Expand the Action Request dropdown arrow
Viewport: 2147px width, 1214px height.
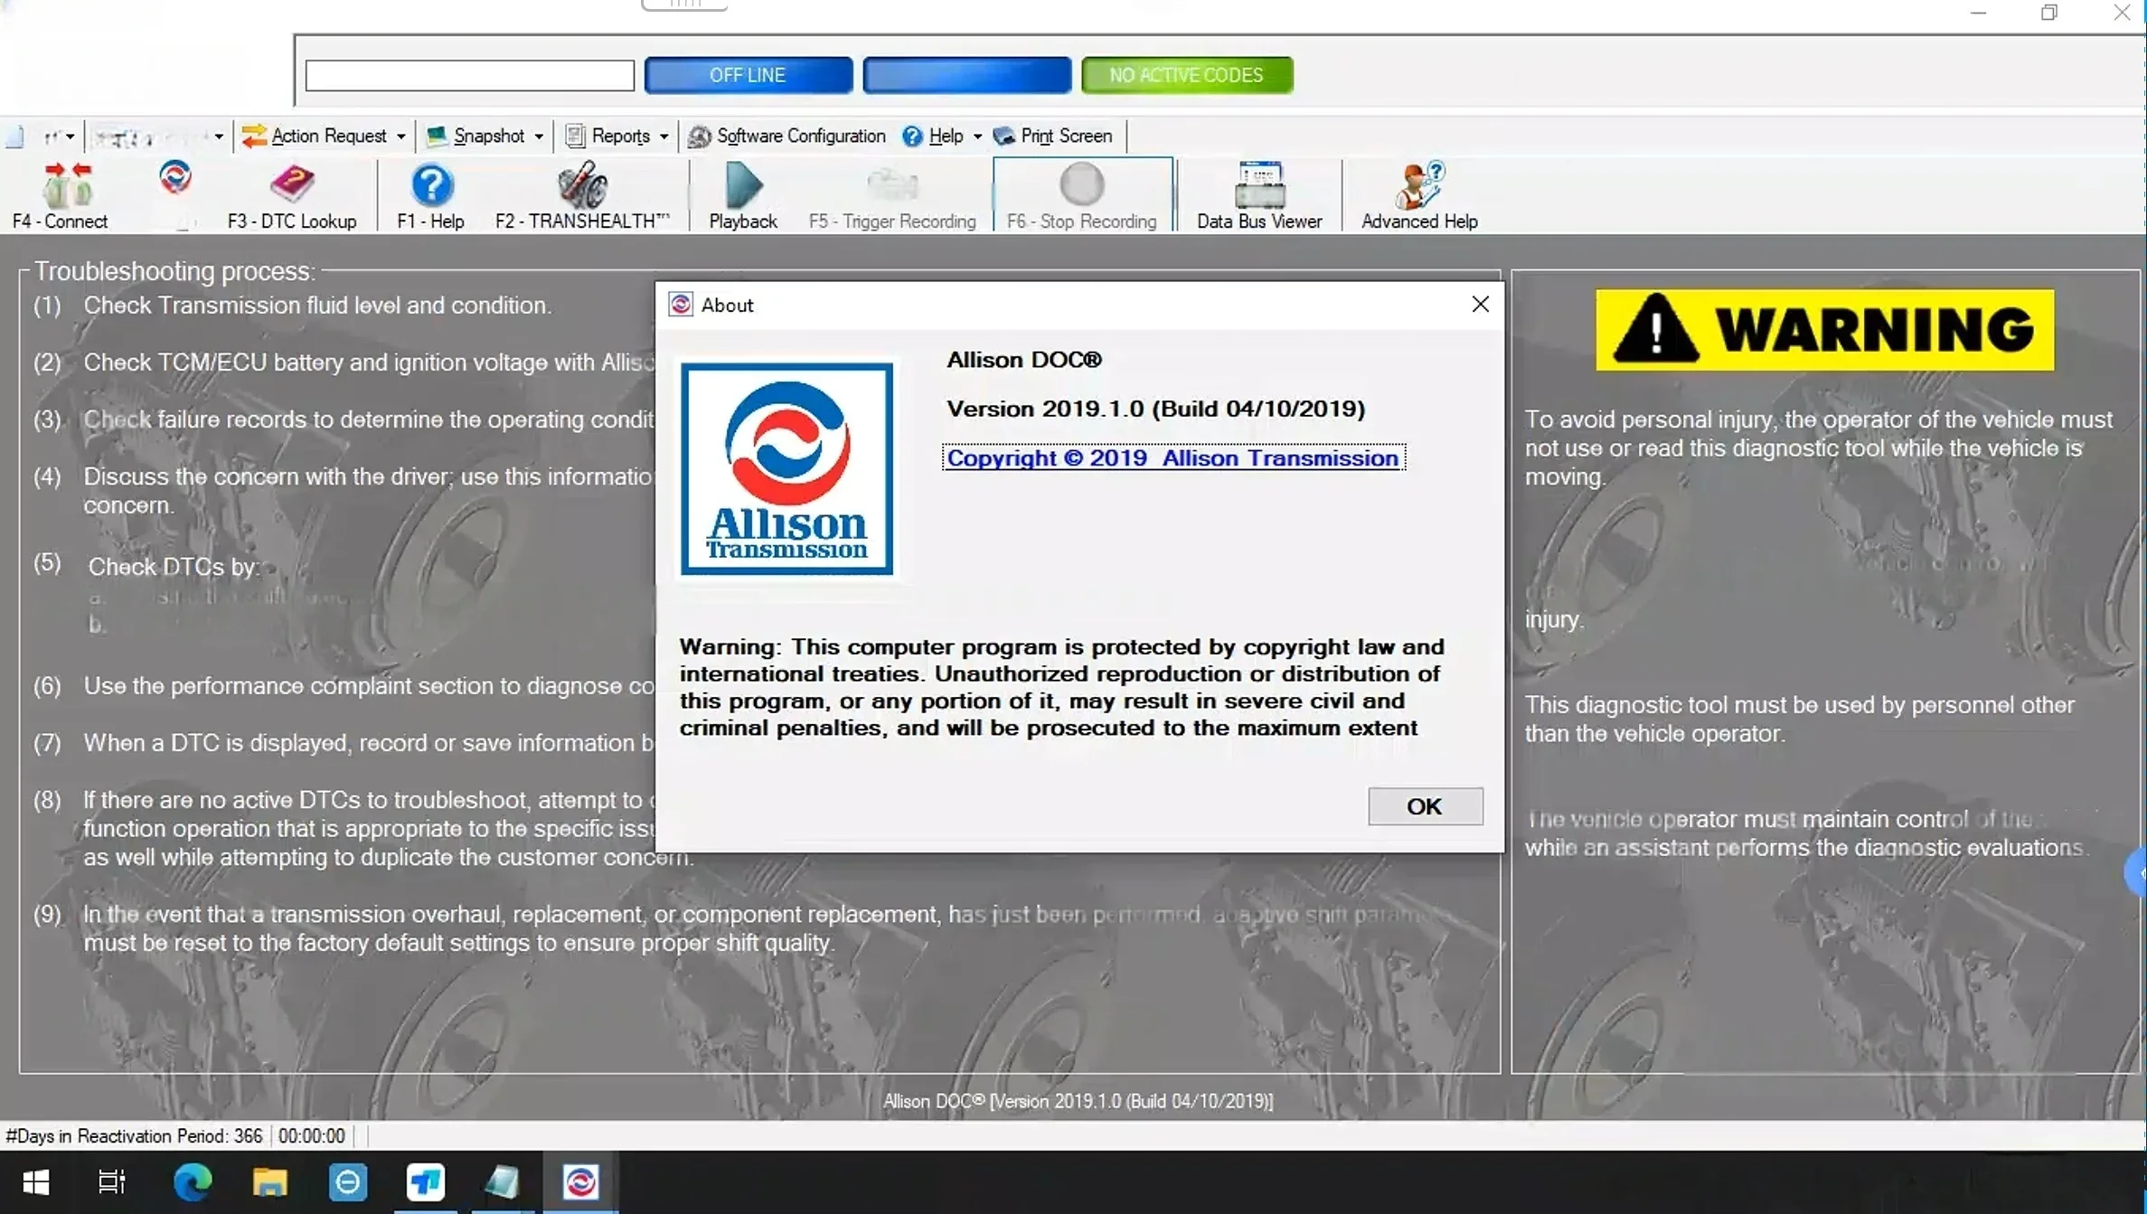click(401, 136)
